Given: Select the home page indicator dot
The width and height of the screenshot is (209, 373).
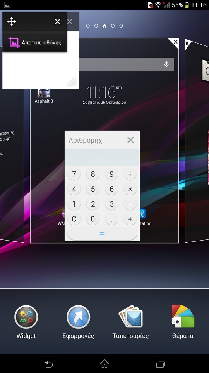Looking at the screenshot, I should click(x=104, y=26).
